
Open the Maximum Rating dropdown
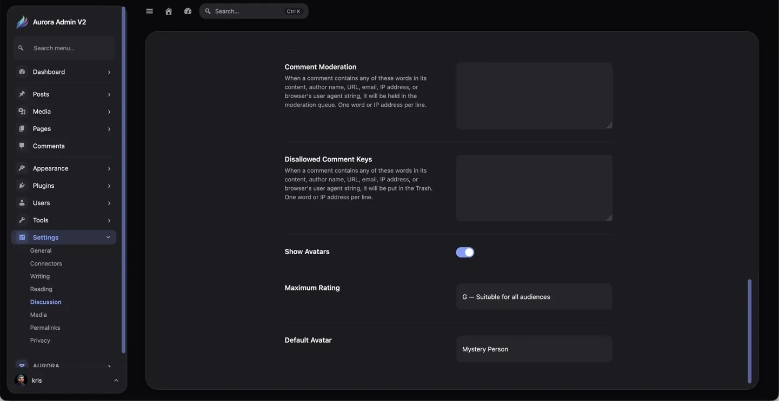tap(534, 297)
